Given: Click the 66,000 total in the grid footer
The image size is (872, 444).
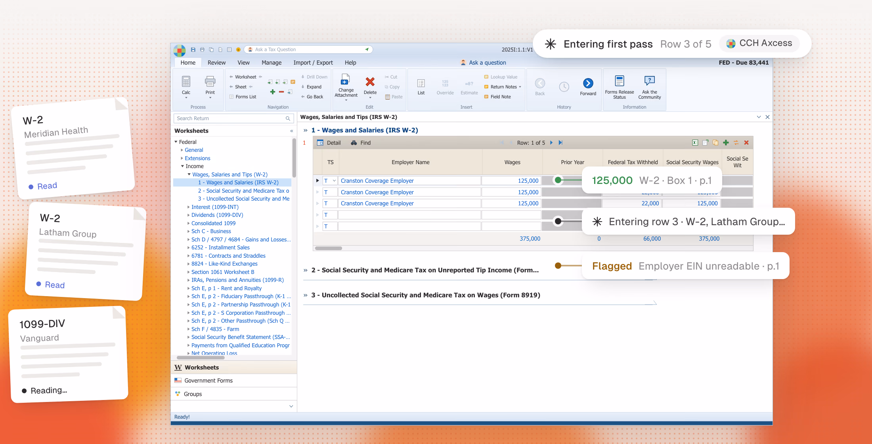Looking at the screenshot, I should click(x=652, y=239).
